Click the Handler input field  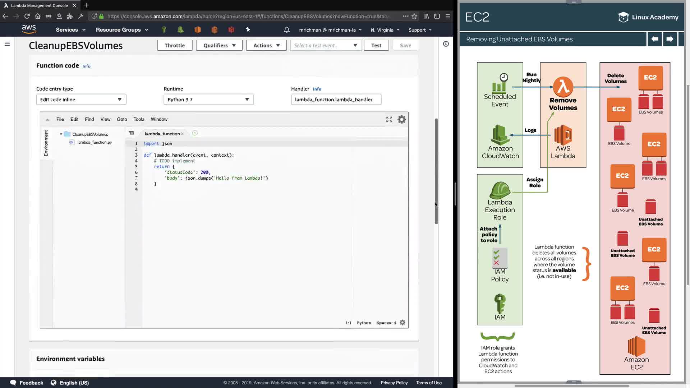click(x=336, y=100)
